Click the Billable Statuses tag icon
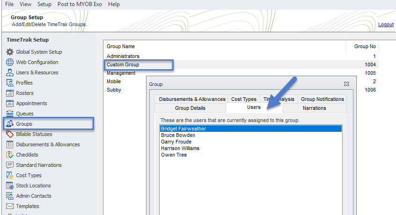 (9, 134)
